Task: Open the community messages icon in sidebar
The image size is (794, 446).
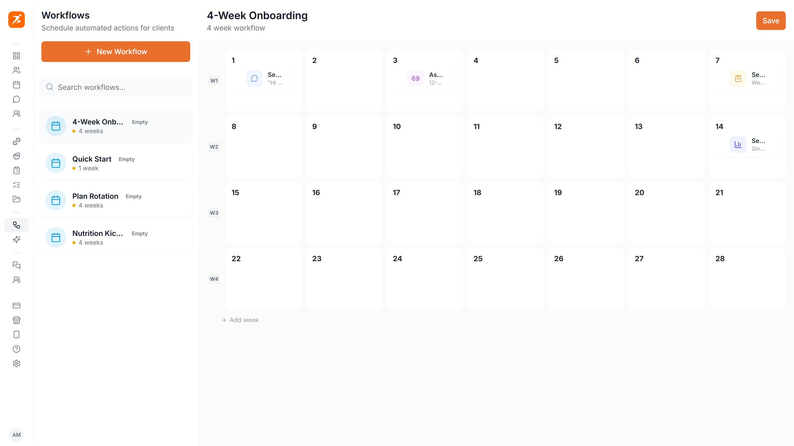Action: coord(16,265)
